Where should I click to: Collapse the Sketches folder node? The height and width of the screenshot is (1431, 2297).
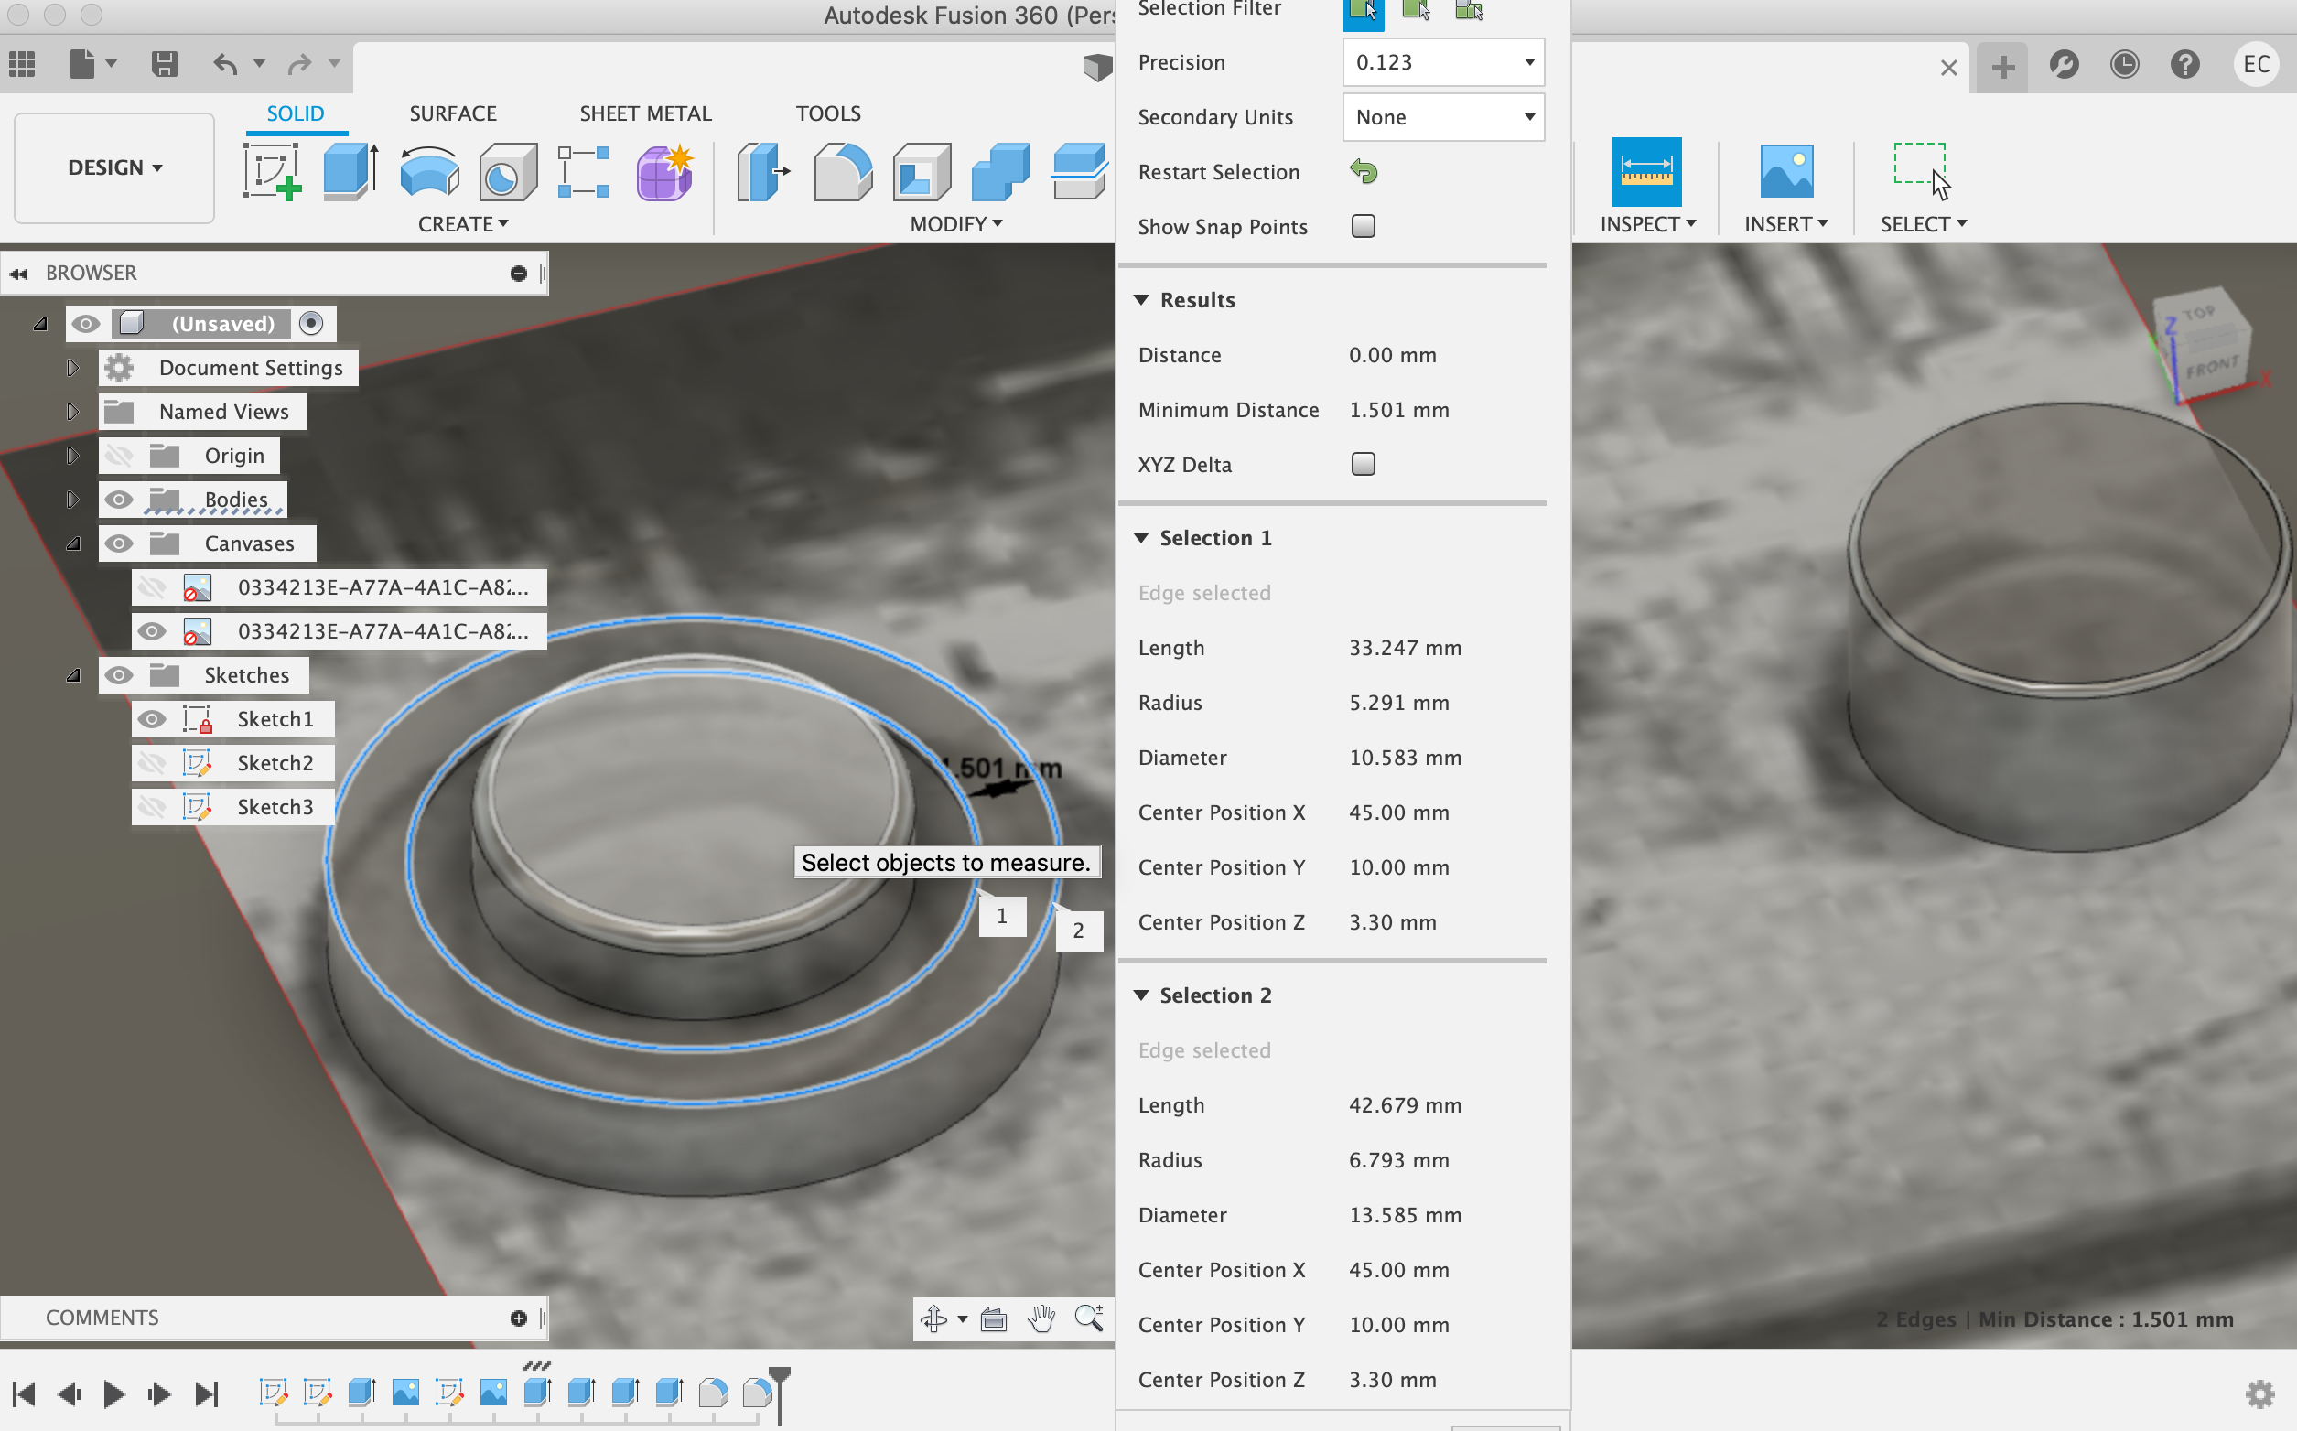coord(73,675)
